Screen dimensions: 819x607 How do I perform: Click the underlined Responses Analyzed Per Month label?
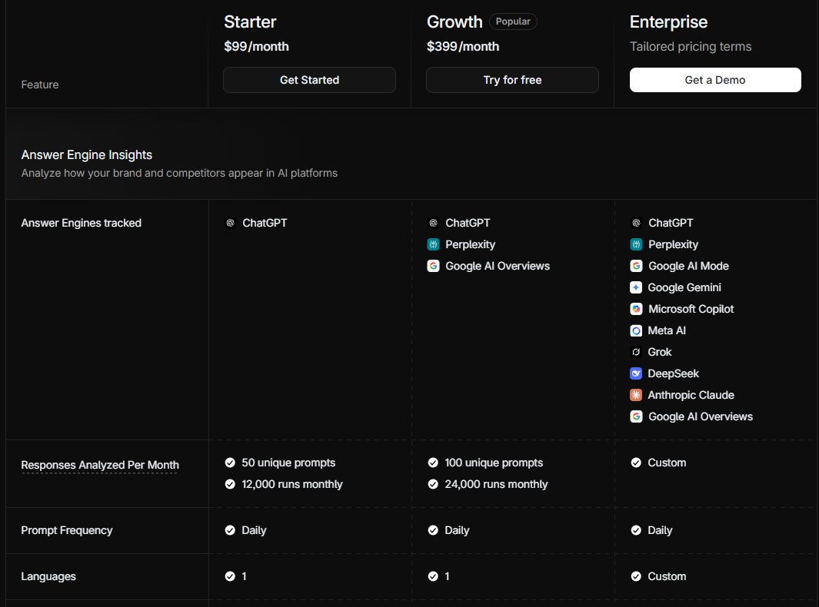[100, 465]
